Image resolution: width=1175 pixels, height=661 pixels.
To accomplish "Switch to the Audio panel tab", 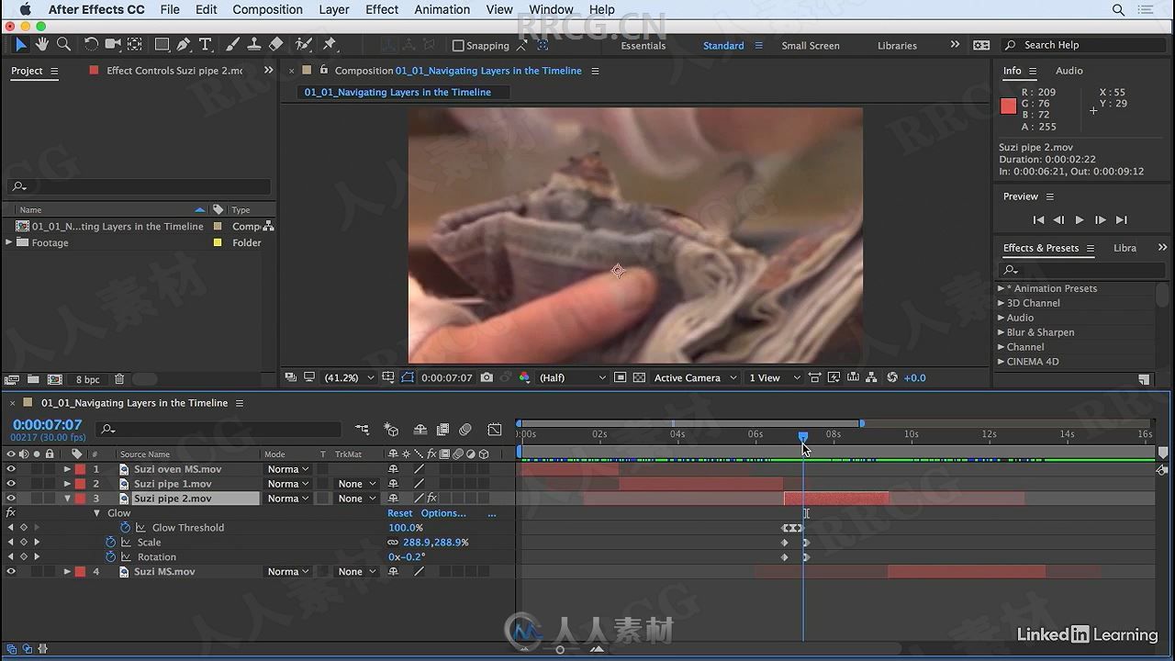I will click(x=1069, y=71).
